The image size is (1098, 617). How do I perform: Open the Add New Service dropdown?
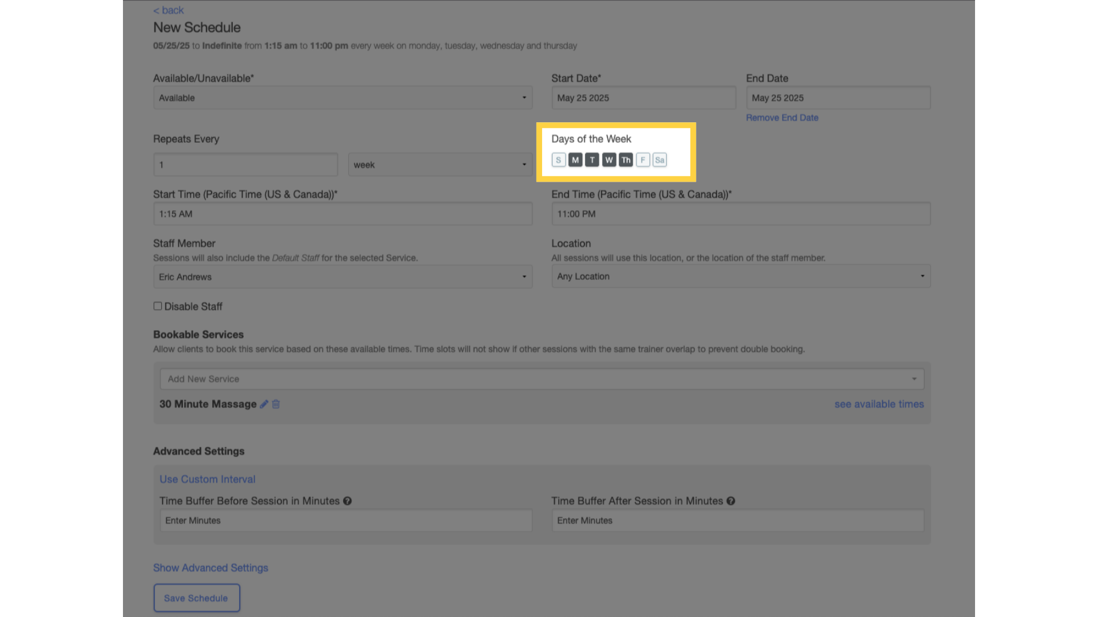[x=542, y=379]
